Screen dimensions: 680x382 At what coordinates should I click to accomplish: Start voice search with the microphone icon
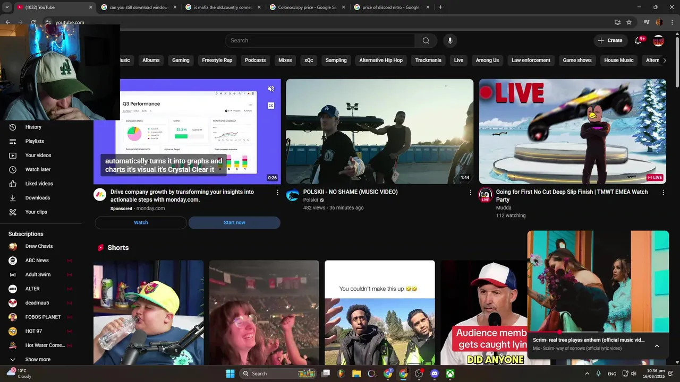450,40
